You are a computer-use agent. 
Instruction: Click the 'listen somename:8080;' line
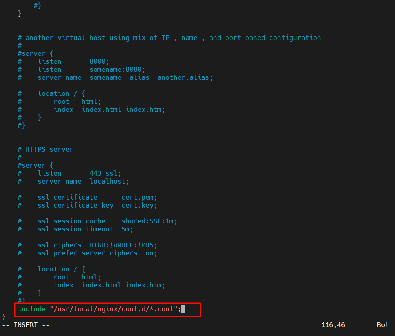[81, 70]
